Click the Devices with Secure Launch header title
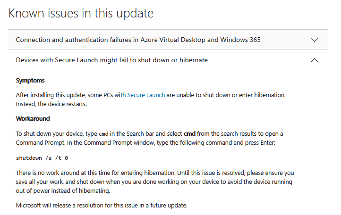 111,60
